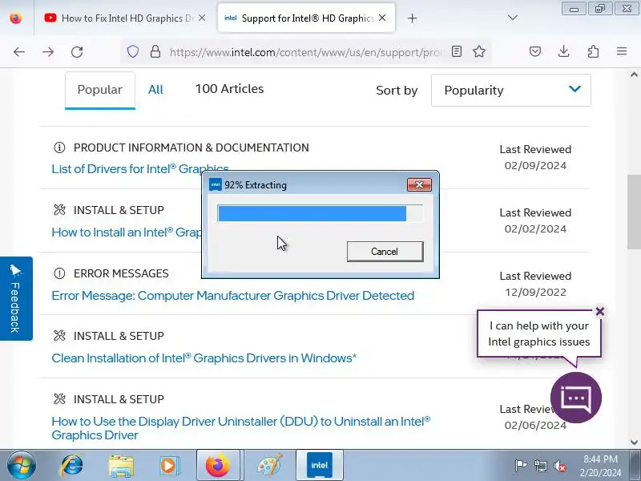Click the I can help with Intel graphics message

pos(538,333)
